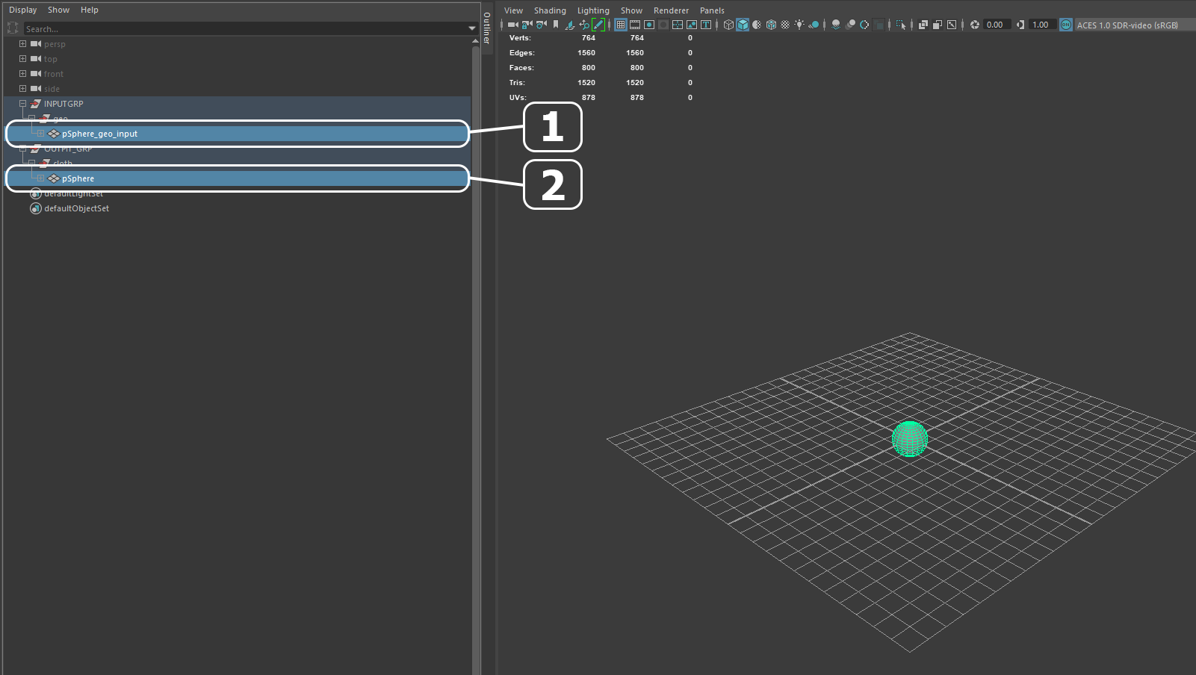
Task: Expand the persp camera node
Action: [22, 44]
